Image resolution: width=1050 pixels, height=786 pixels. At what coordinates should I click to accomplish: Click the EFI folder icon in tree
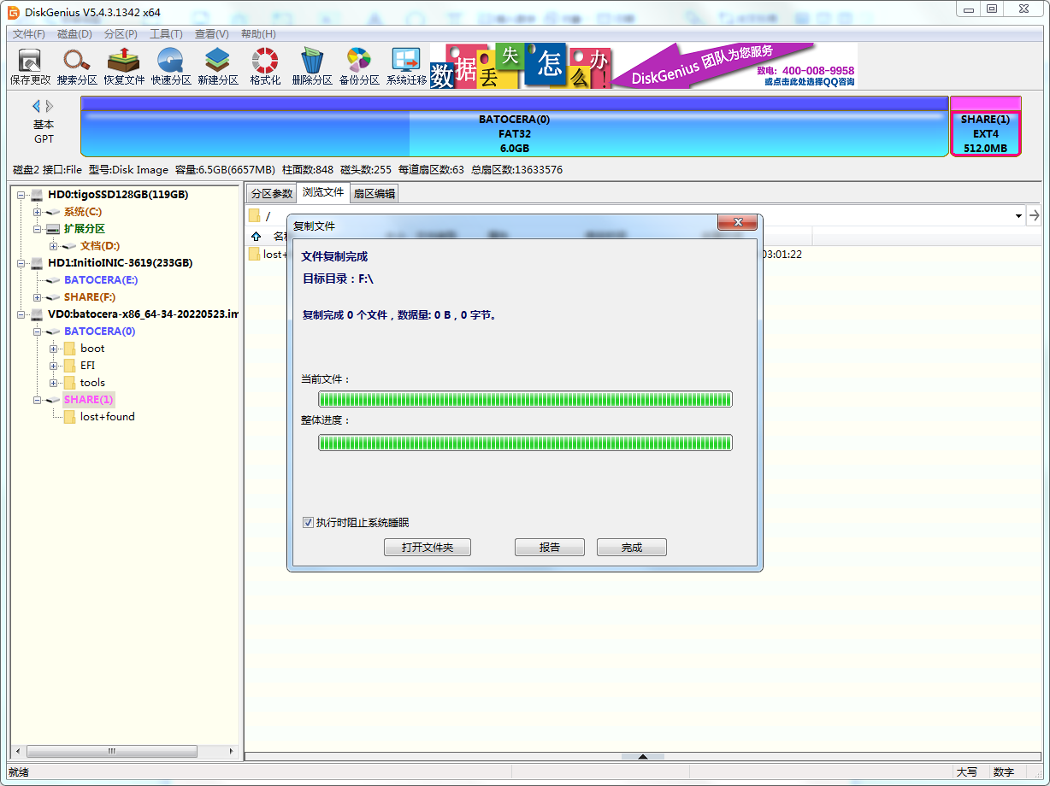click(69, 366)
